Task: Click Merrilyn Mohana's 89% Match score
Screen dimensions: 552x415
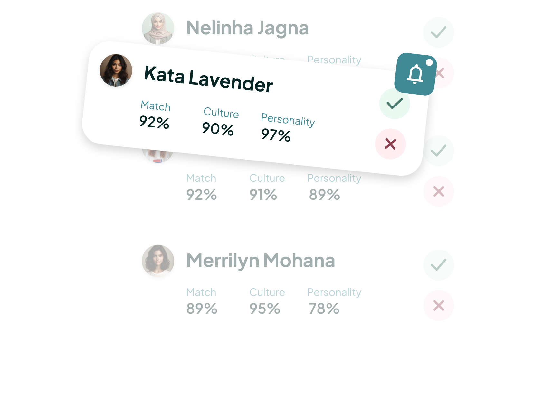Action: tap(202, 309)
